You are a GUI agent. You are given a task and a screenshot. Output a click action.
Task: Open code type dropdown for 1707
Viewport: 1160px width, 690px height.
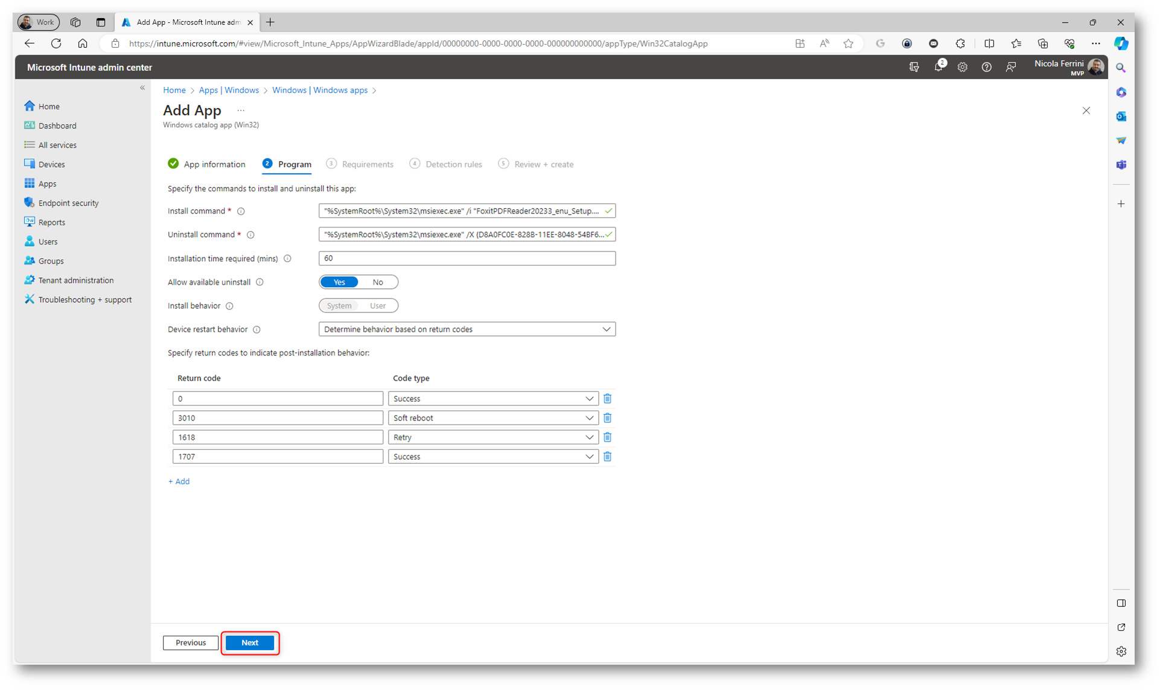click(492, 457)
